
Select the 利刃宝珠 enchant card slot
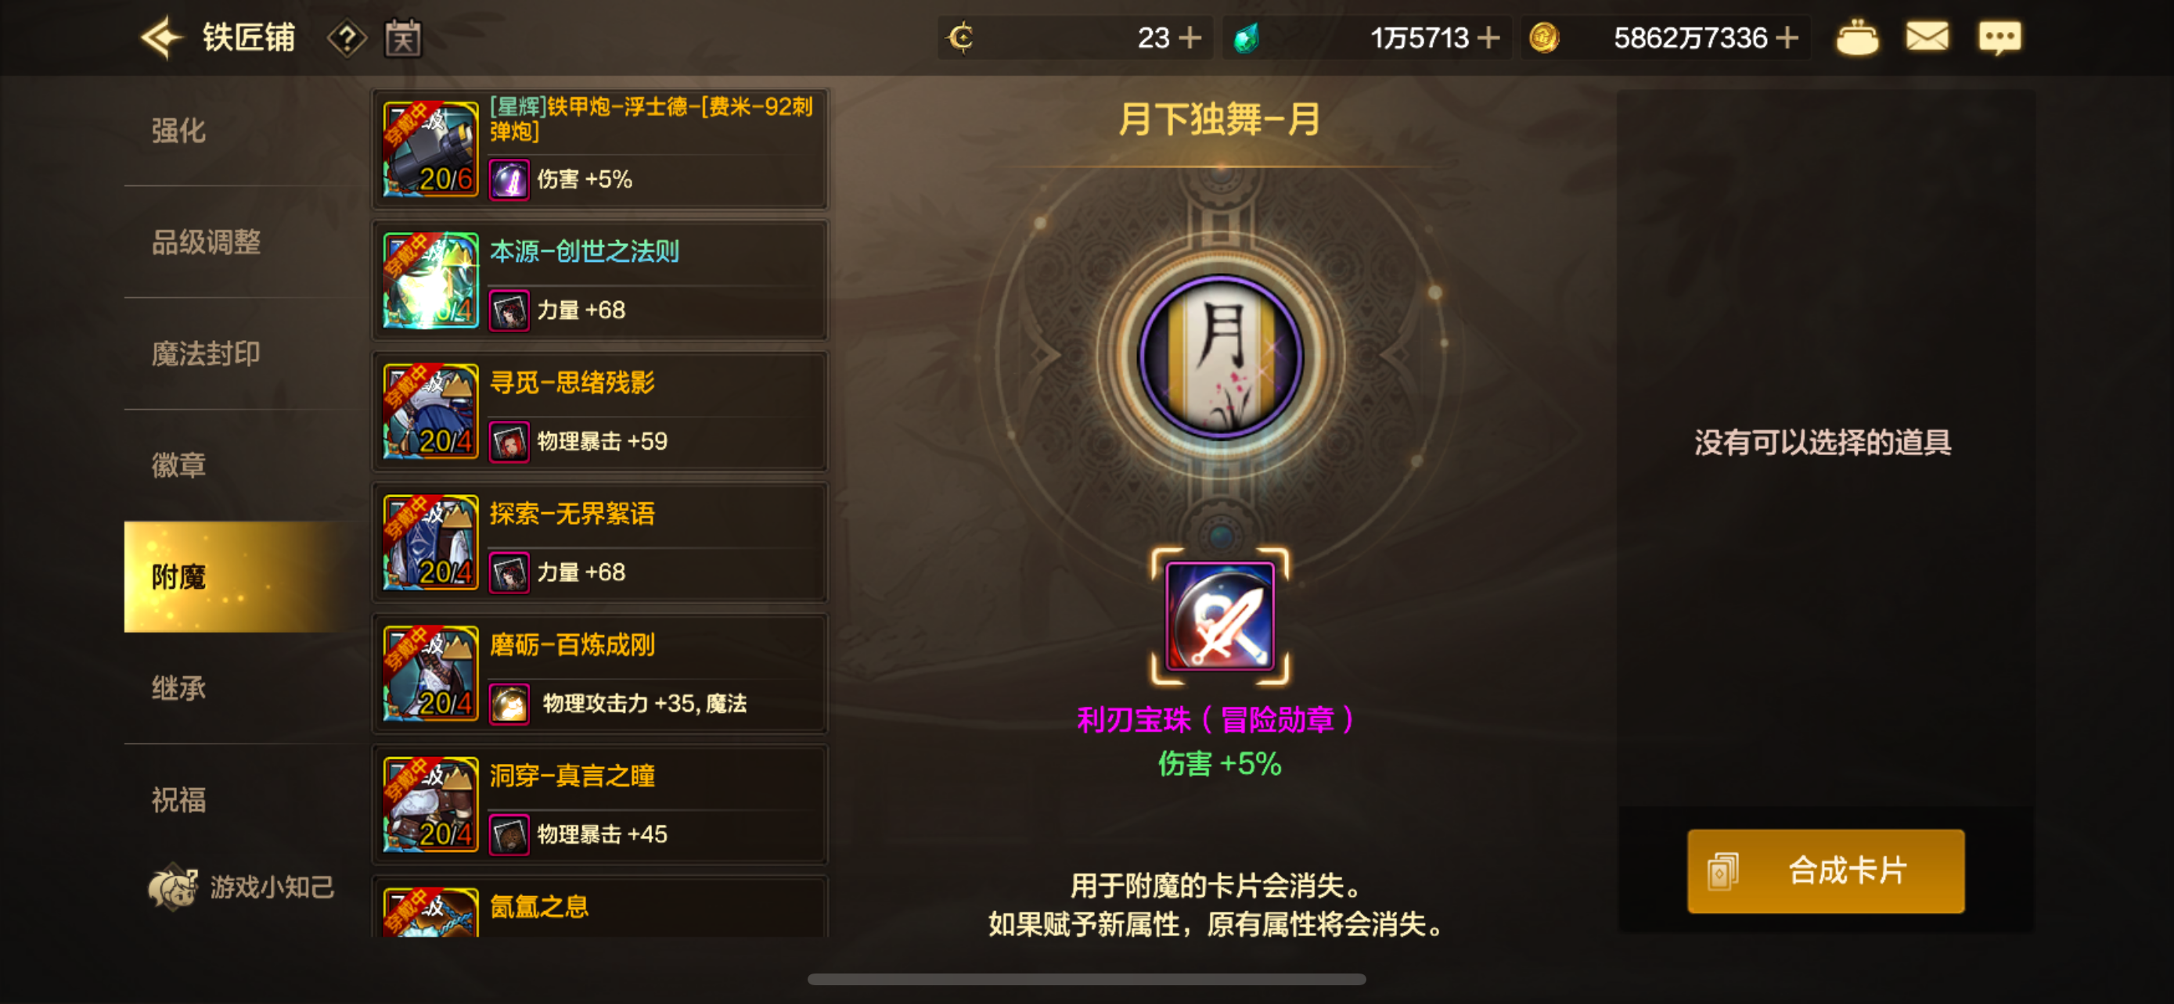[1219, 616]
